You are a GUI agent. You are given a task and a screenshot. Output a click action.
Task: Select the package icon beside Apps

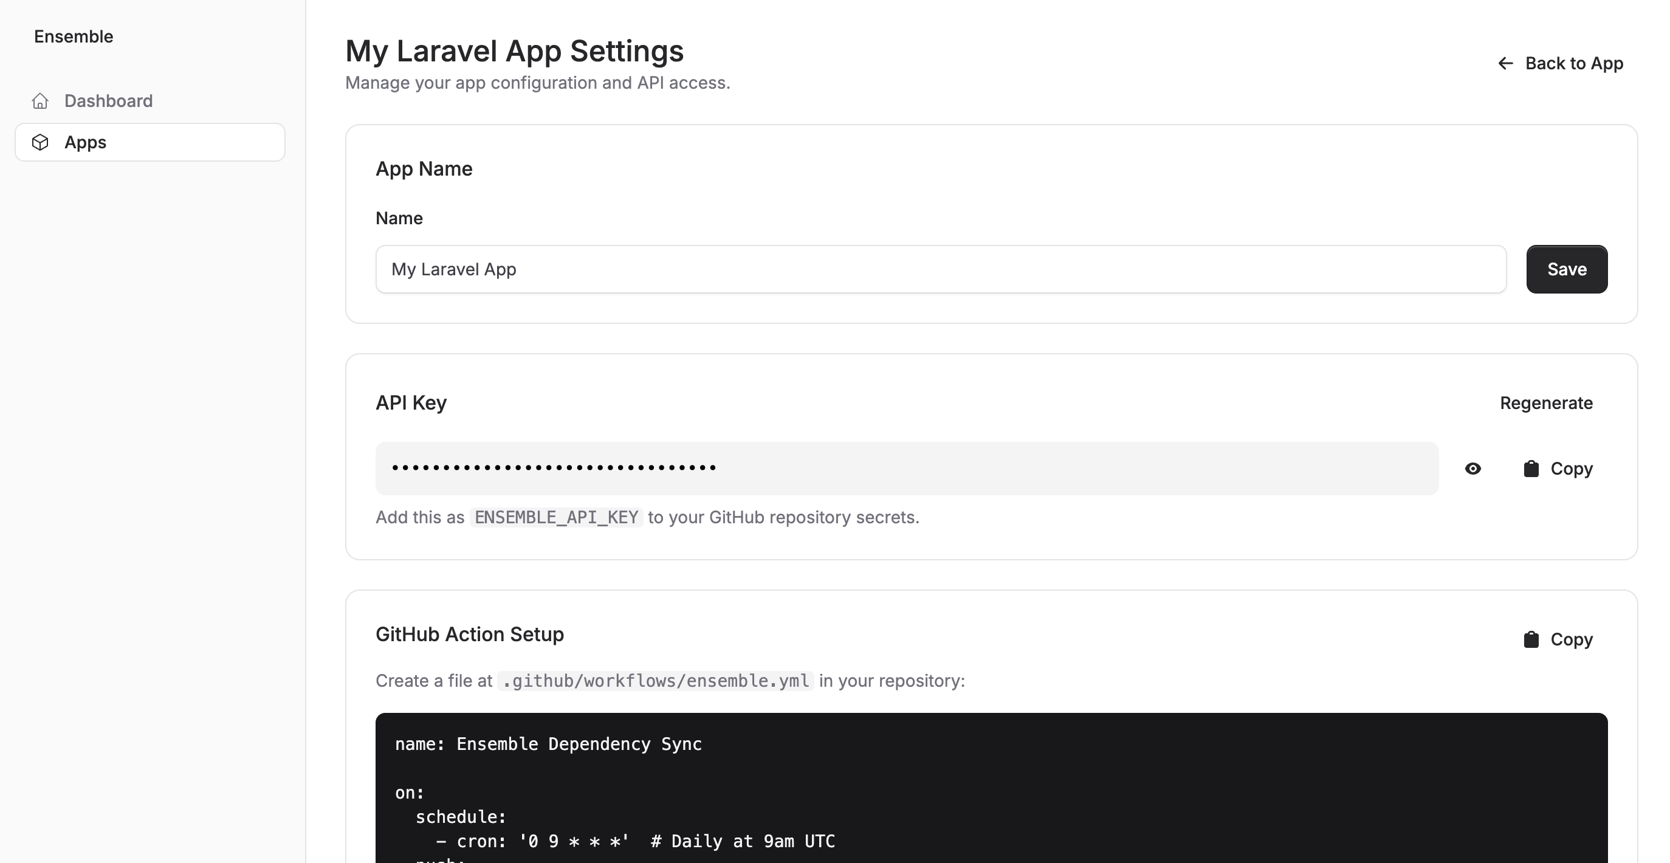[40, 142]
